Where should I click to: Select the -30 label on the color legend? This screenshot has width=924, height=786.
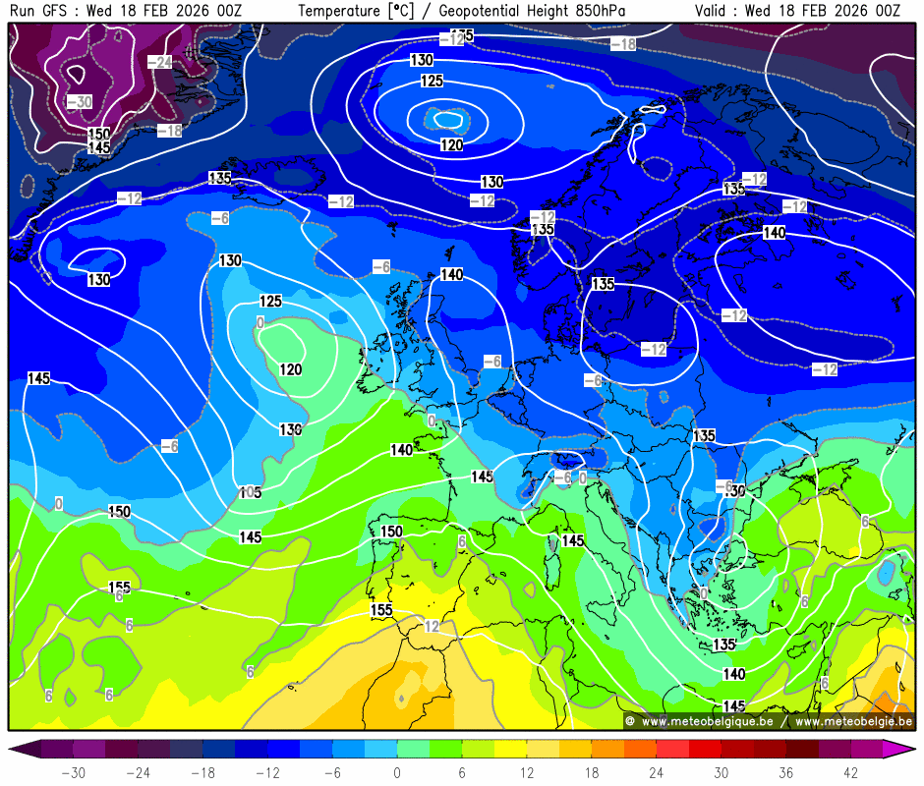tap(74, 772)
